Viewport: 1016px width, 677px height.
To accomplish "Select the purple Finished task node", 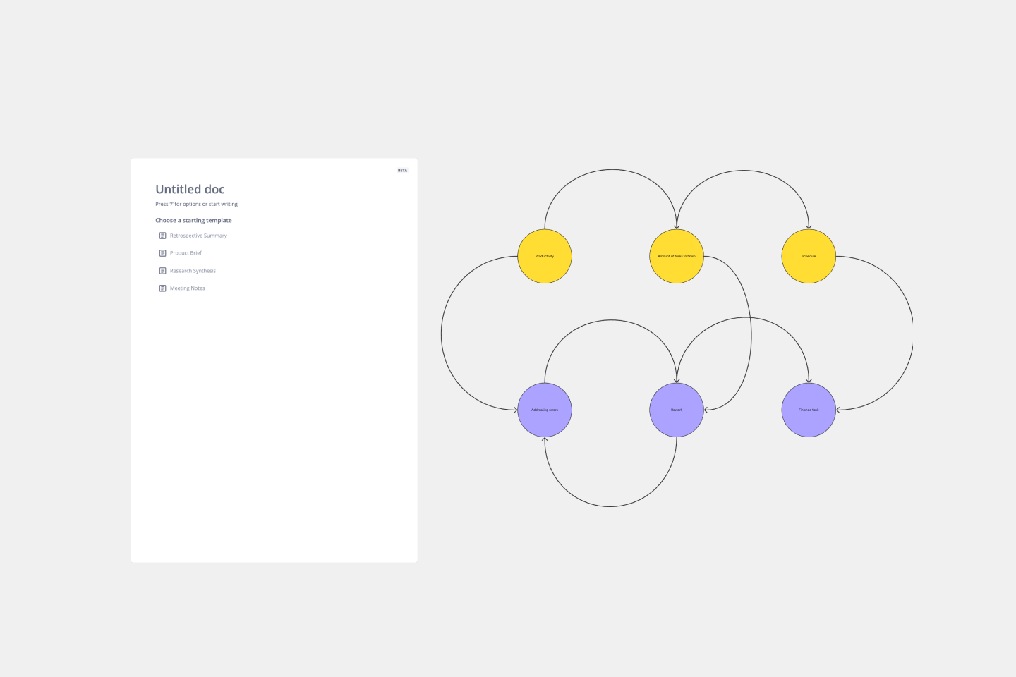I will (x=809, y=410).
